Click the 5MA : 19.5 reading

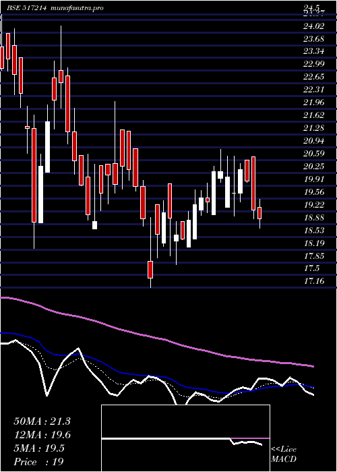click(x=39, y=448)
